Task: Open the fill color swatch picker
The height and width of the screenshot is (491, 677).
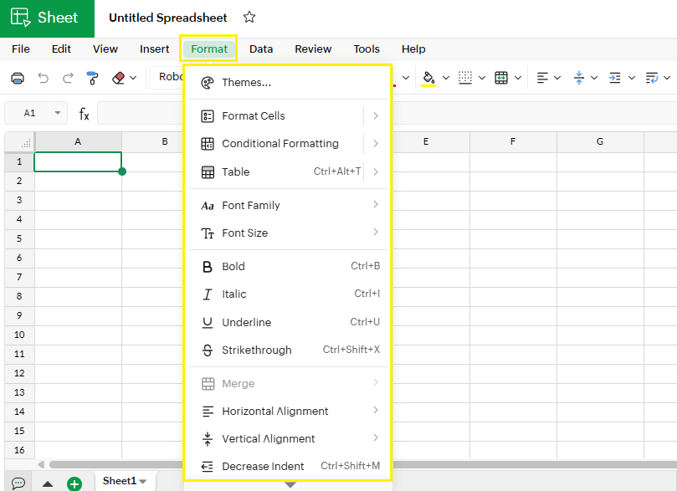Action: pos(446,77)
